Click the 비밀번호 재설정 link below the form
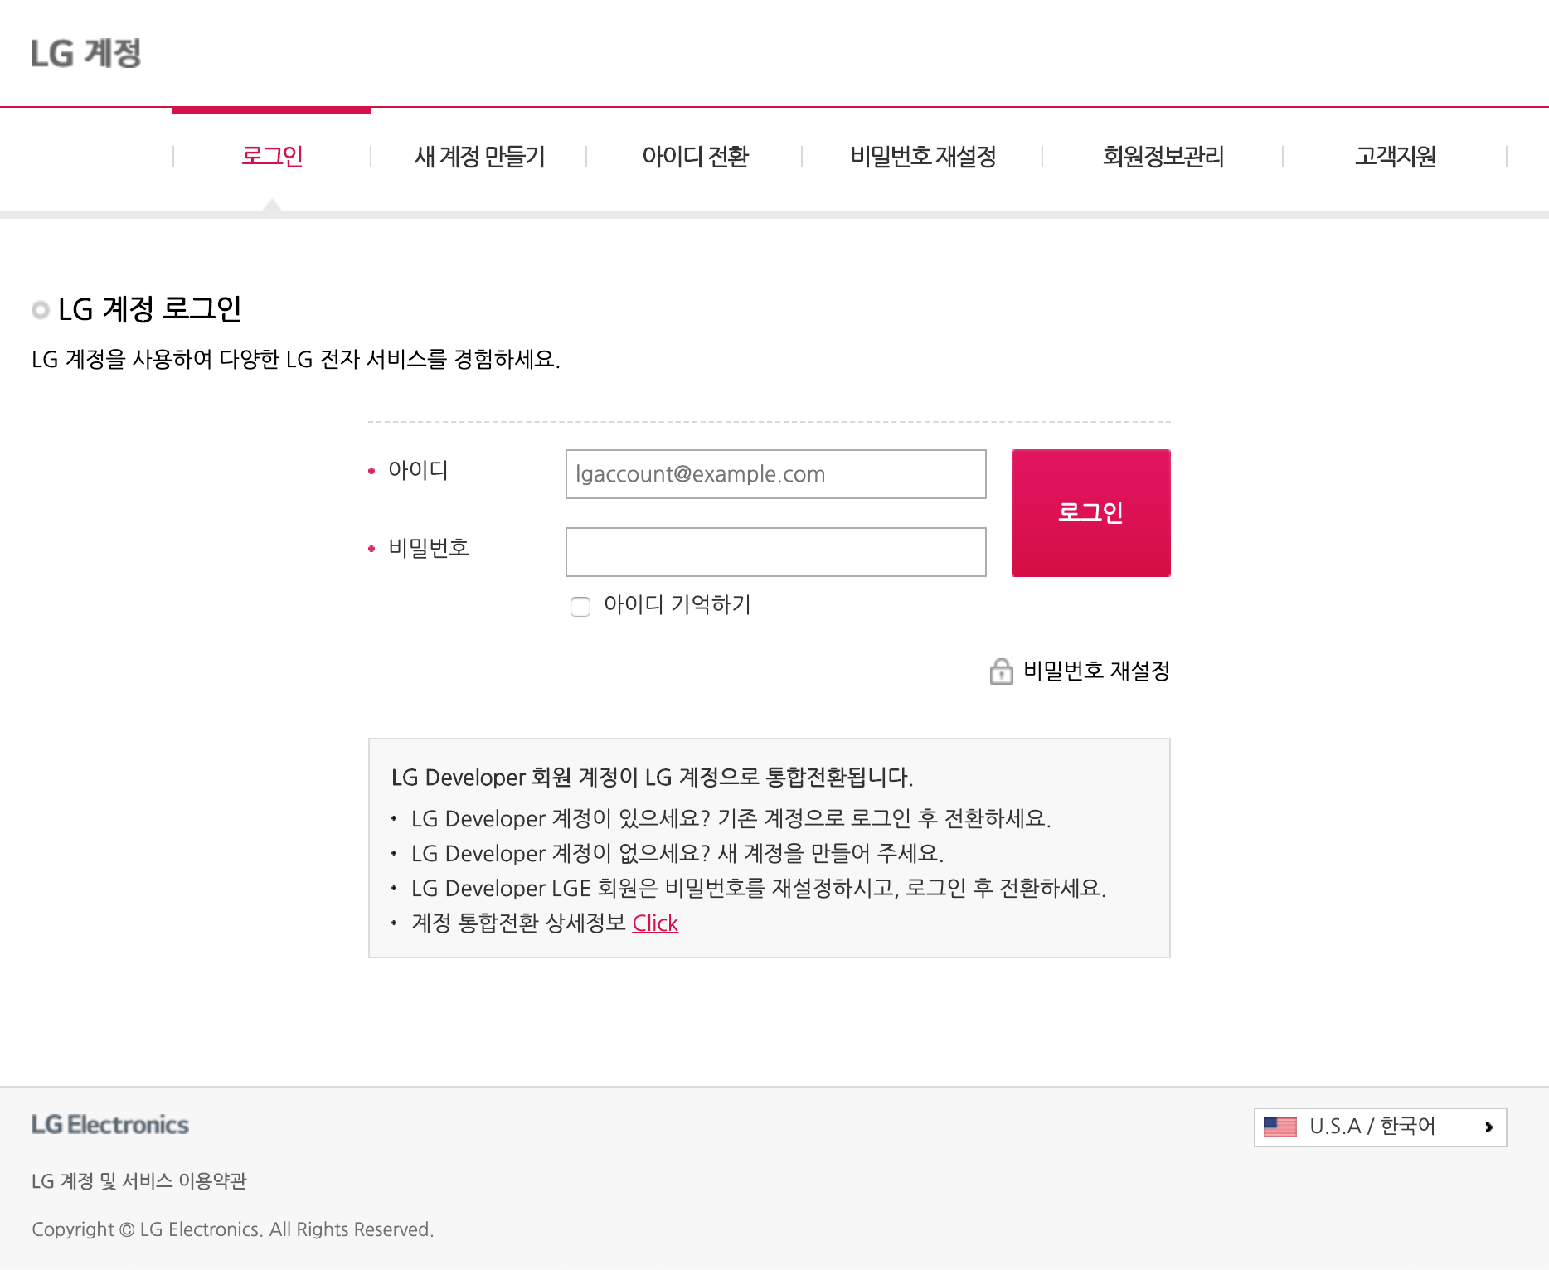The image size is (1549, 1270). pyautogui.click(x=1096, y=671)
